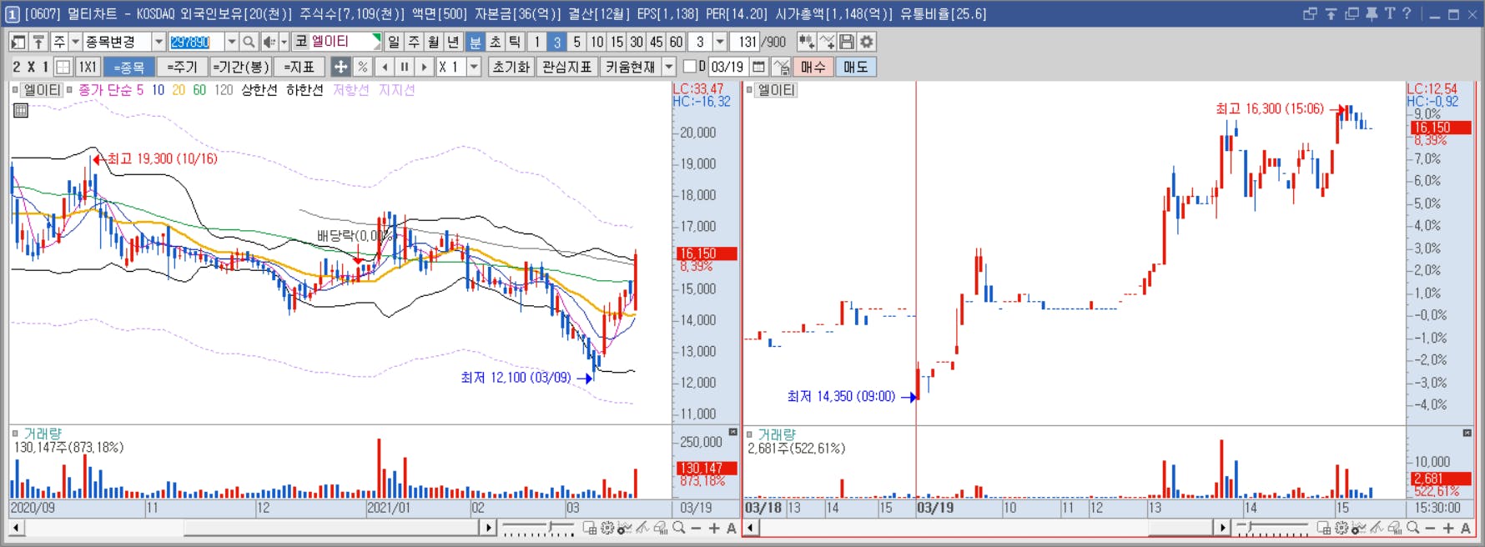The width and height of the screenshot is (1485, 547).
Task: Select 15-minute interval button
Action: point(617,42)
